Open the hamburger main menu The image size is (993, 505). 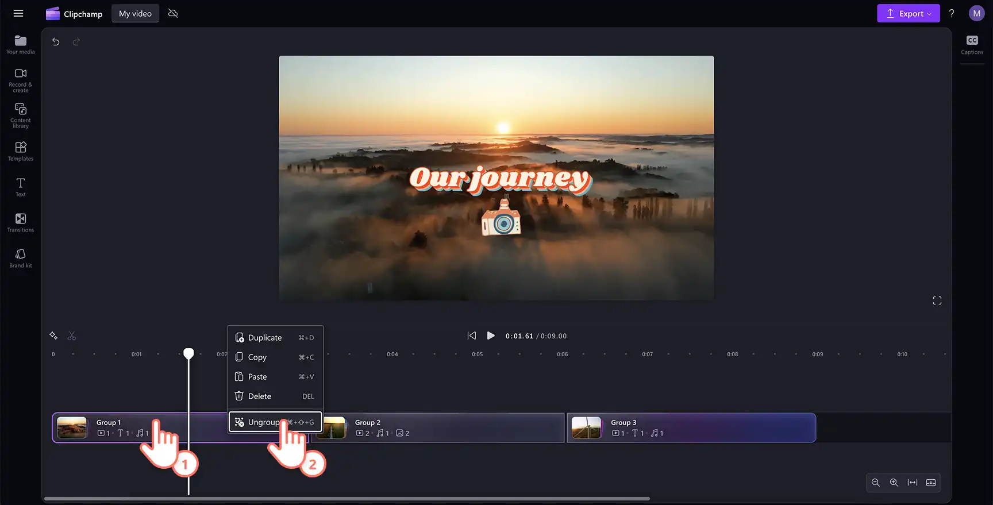[x=18, y=13]
